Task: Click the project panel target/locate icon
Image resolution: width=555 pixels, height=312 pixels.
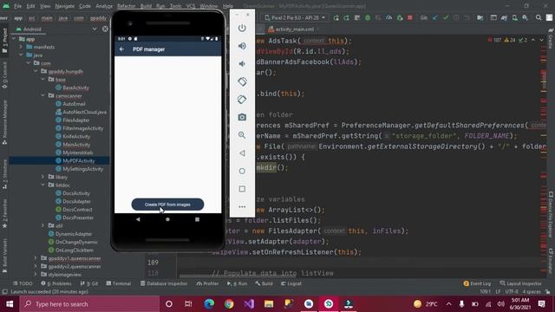Action: click(105, 29)
